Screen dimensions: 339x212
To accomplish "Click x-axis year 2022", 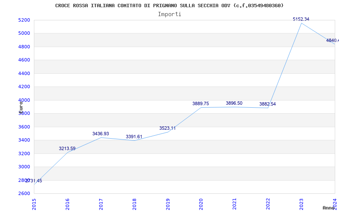I will click(x=268, y=204).
